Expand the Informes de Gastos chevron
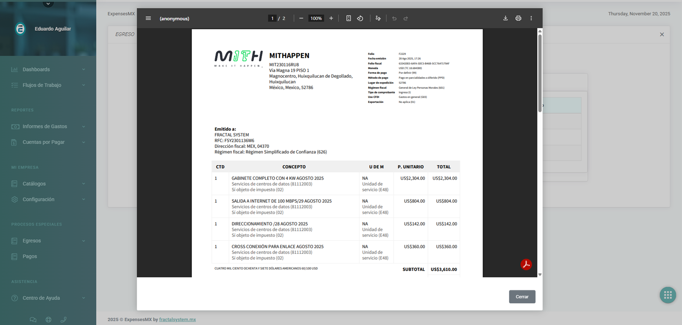682x325 pixels. [84, 127]
